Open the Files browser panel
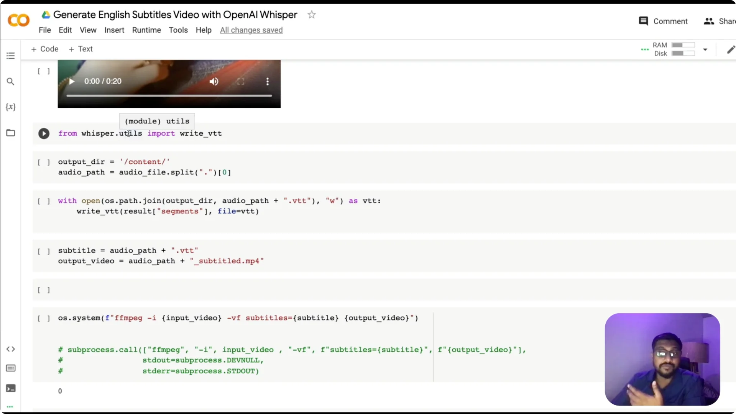Viewport: 736px width, 414px height. click(x=10, y=133)
